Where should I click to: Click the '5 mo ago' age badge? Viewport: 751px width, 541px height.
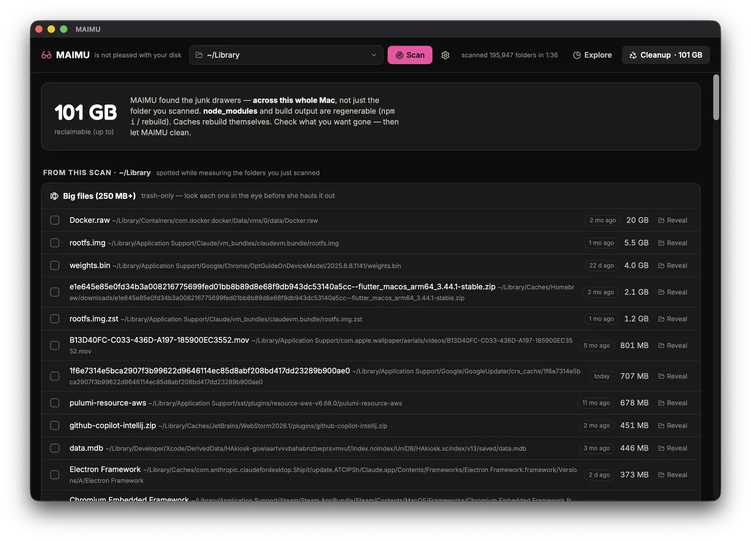(597, 346)
